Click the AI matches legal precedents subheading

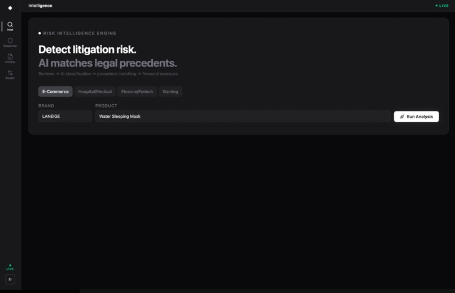[x=108, y=63]
